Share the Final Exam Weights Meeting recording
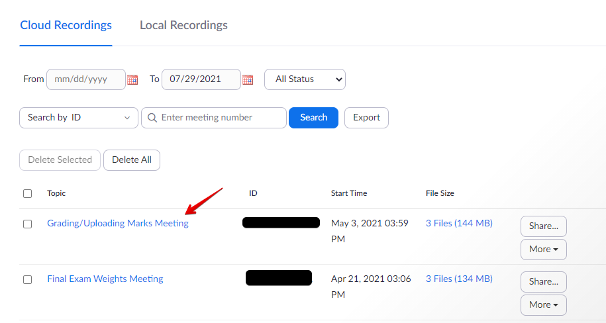606x323 pixels. point(543,281)
